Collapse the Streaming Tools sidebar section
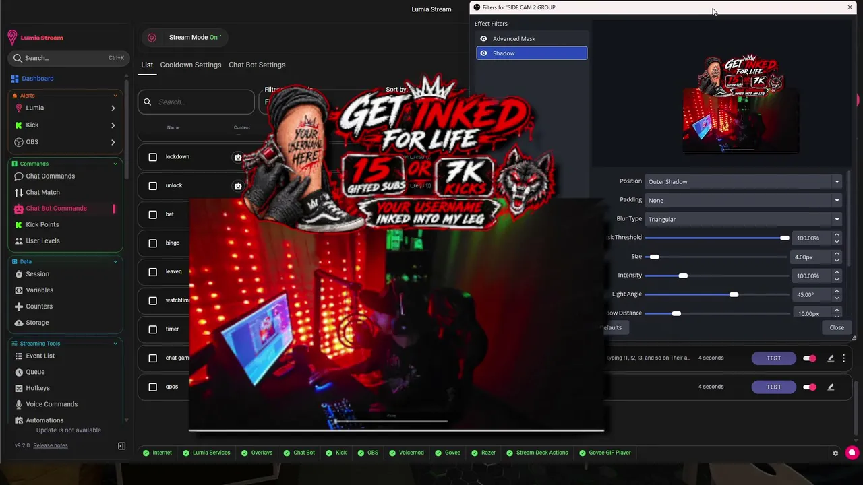 115,344
